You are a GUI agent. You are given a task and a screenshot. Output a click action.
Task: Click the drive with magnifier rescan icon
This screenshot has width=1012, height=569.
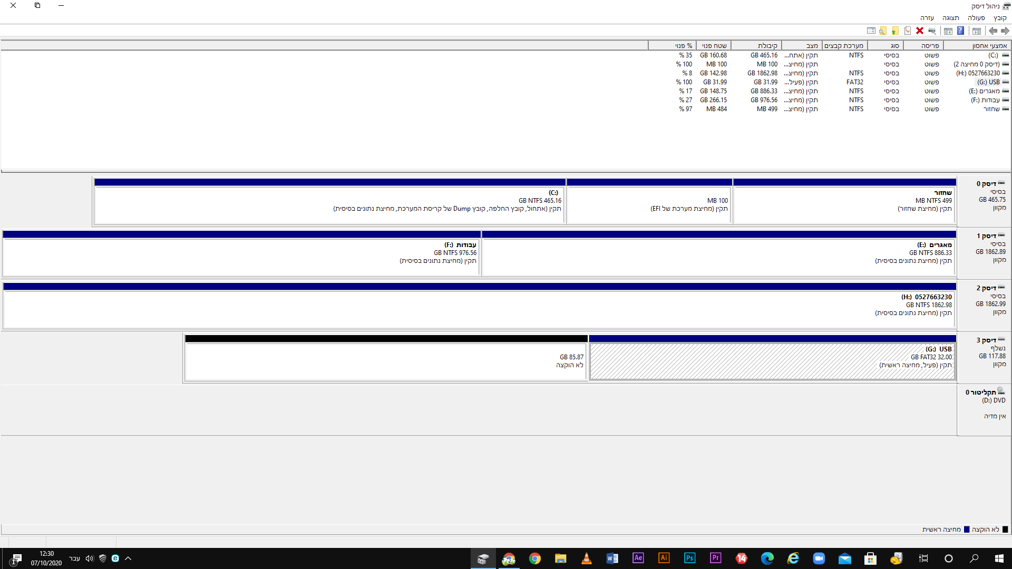(932, 31)
